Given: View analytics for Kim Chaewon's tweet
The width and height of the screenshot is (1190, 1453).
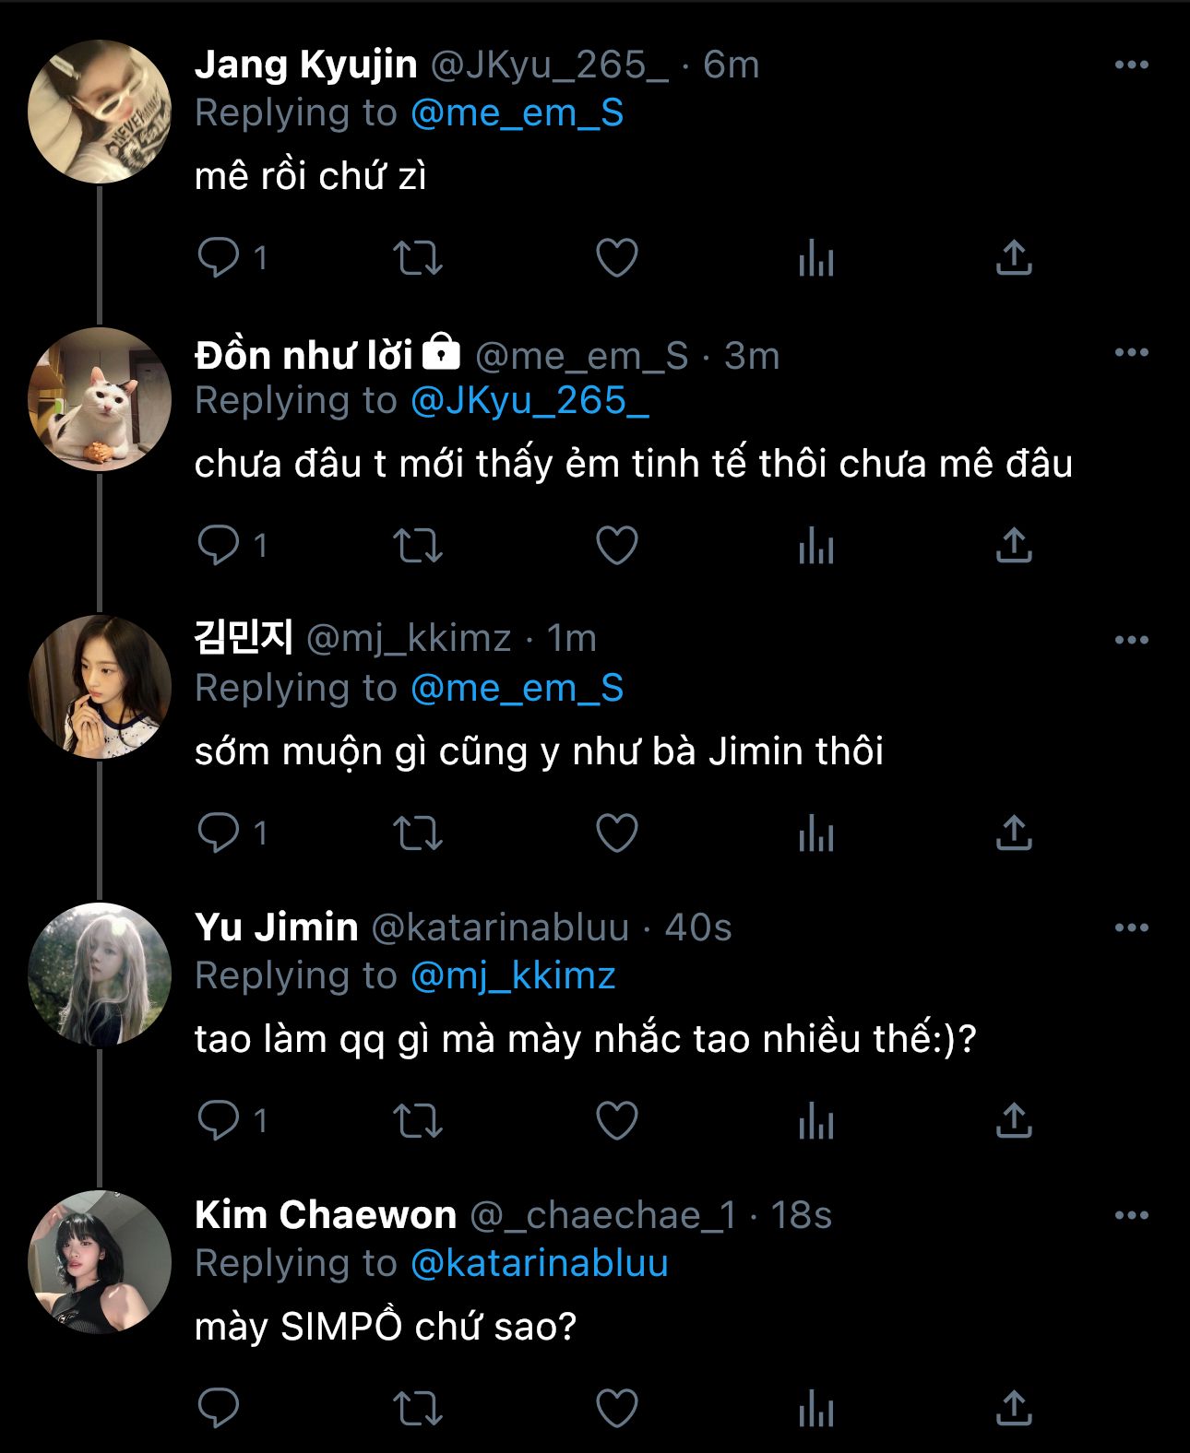Looking at the screenshot, I should pyautogui.click(x=815, y=1409).
